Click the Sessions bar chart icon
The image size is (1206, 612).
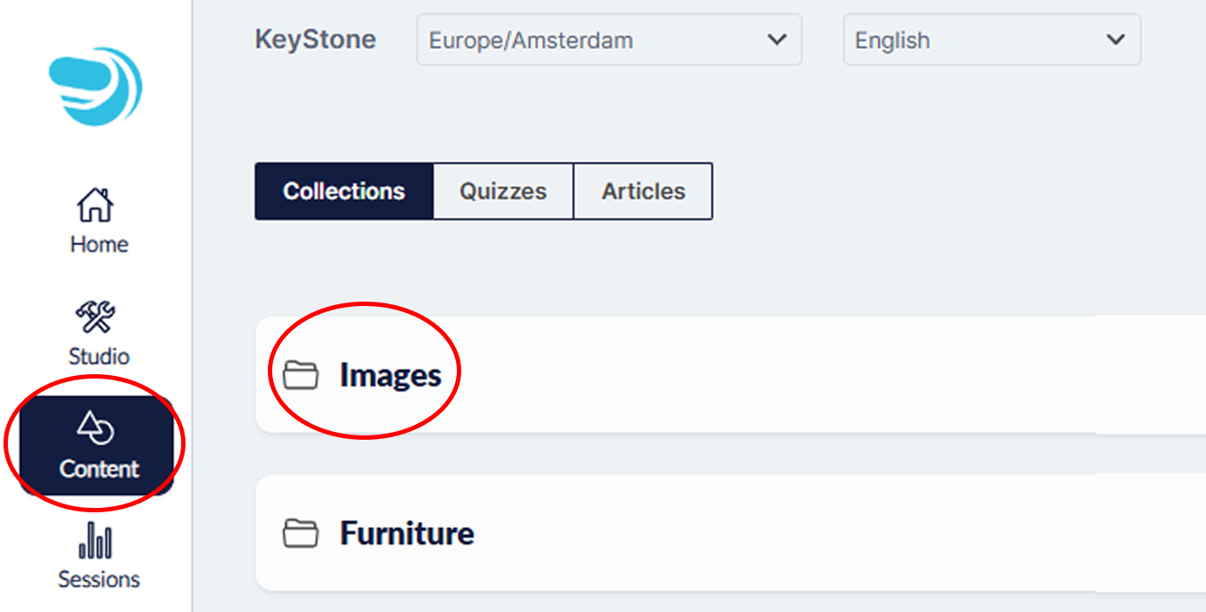(x=95, y=541)
